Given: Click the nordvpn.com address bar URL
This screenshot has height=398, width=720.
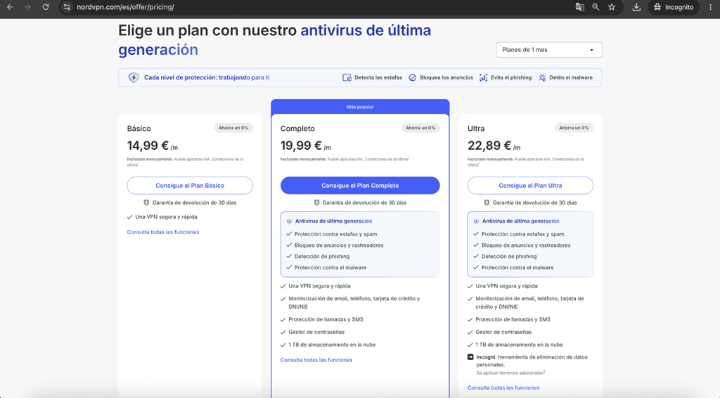Looking at the screenshot, I should coord(125,7).
